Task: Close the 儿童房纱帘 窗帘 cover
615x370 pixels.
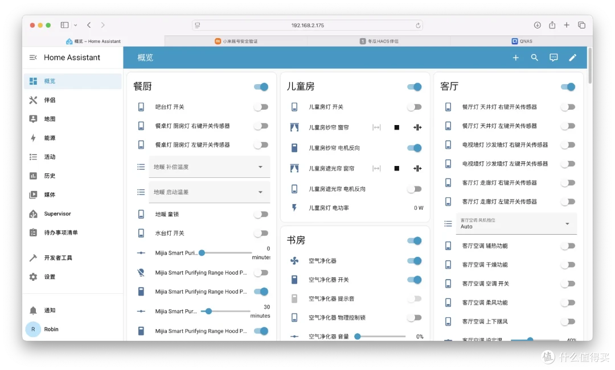Action: point(417,127)
